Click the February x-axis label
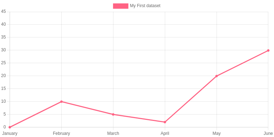274x137 pixels. [61, 133]
